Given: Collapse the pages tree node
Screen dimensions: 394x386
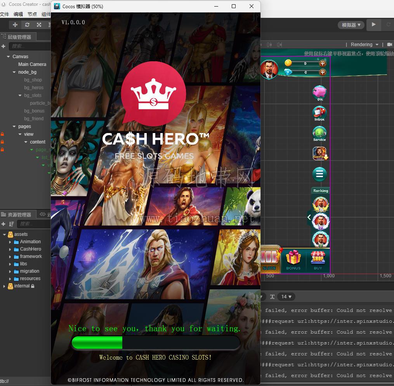Looking at the screenshot, I should [x=14, y=126].
